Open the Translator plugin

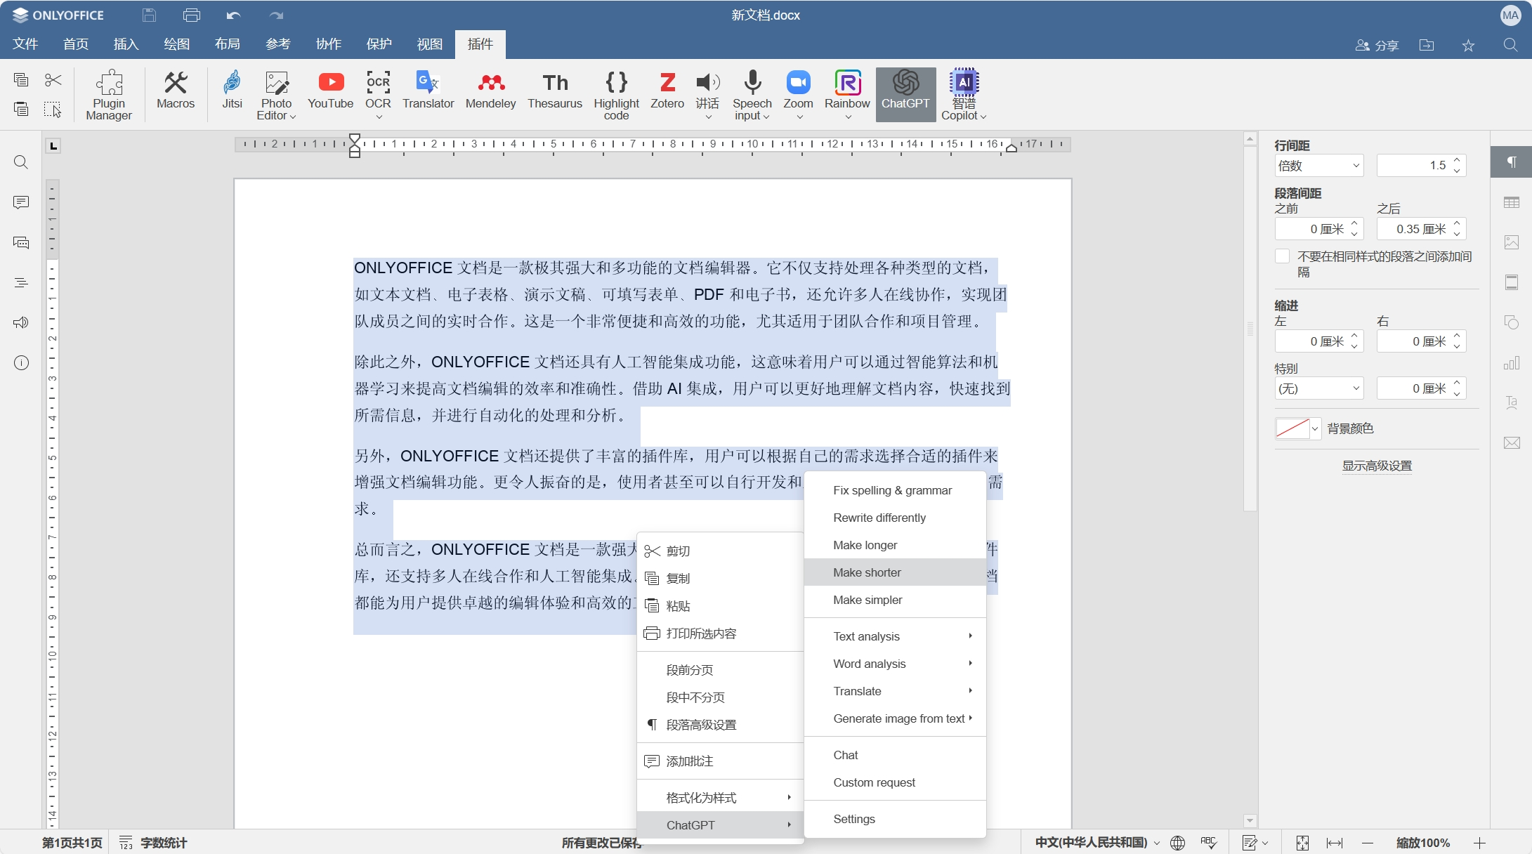(428, 90)
